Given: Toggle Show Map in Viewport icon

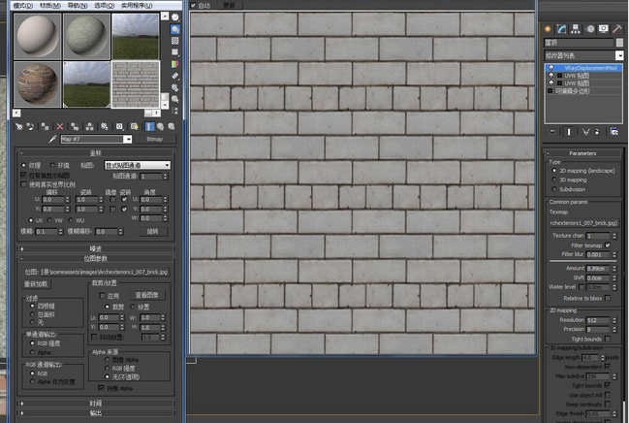Looking at the screenshot, I should (x=135, y=127).
